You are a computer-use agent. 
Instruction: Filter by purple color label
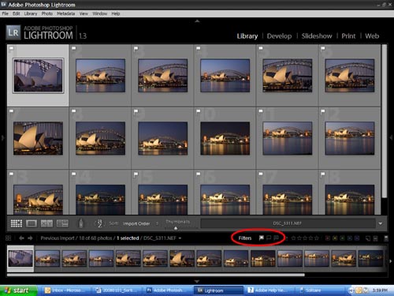(x=357, y=238)
